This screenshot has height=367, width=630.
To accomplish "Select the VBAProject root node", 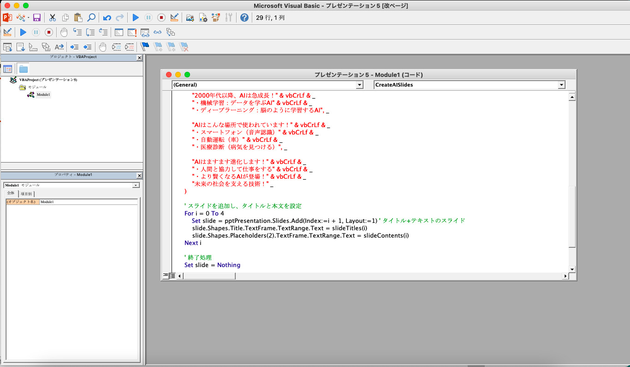I will tap(48, 80).
